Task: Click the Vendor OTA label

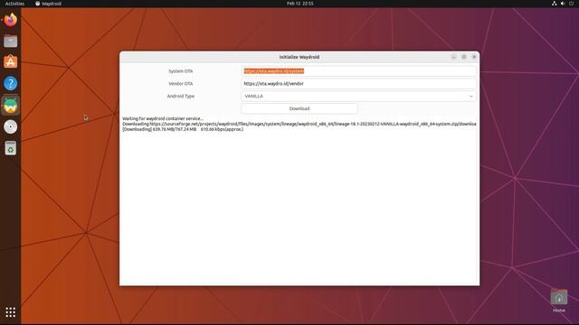Action: tap(181, 84)
